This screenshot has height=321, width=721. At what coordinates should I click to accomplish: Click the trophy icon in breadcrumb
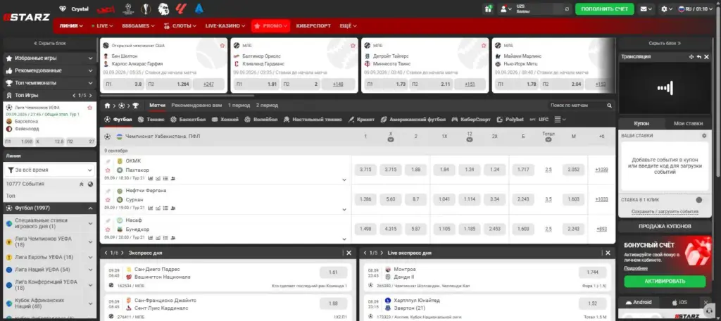(136, 106)
